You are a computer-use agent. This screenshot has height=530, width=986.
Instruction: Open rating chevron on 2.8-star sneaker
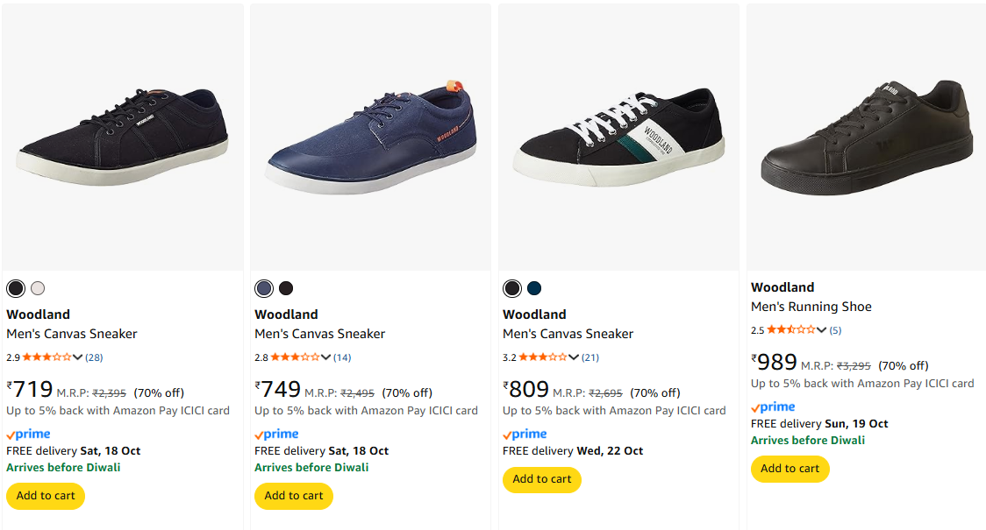coord(326,357)
